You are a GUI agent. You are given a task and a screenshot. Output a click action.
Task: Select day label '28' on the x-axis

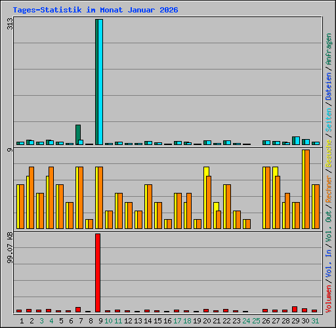[x=285, y=321]
